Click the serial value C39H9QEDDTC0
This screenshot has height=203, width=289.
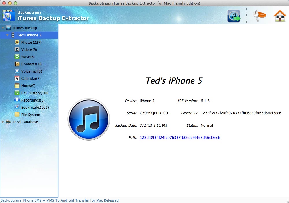(x=154, y=113)
